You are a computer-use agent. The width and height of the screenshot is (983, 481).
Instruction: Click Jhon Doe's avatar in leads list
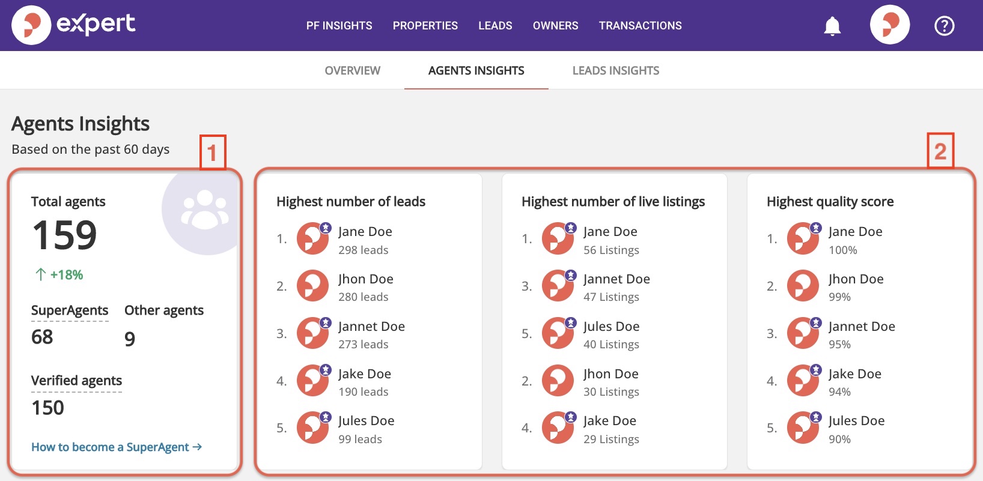click(x=313, y=286)
